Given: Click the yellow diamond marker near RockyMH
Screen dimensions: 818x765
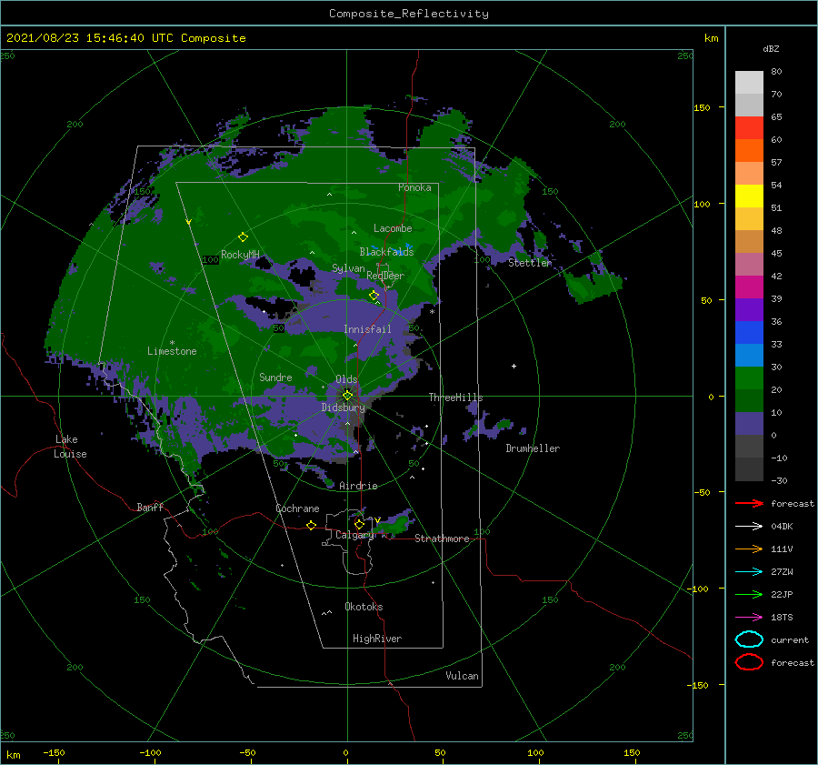Looking at the screenshot, I should [243, 237].
